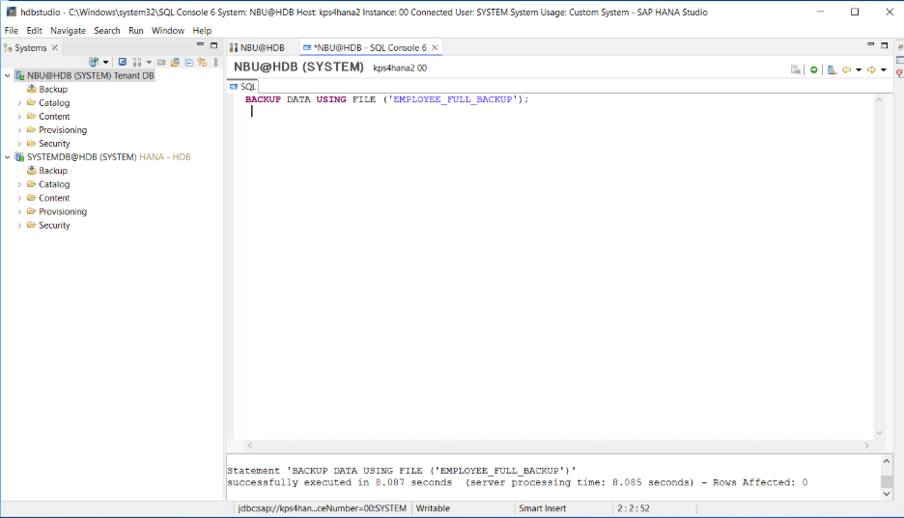Expand Security under SYSTEMDB@HDB
The height and width of the screenshot is (518, 904).
19,225
